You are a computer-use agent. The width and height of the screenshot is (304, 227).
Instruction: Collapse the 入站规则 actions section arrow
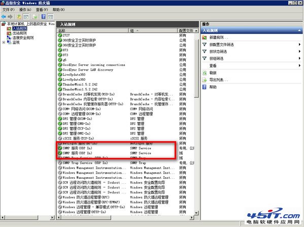coord(299,30)
